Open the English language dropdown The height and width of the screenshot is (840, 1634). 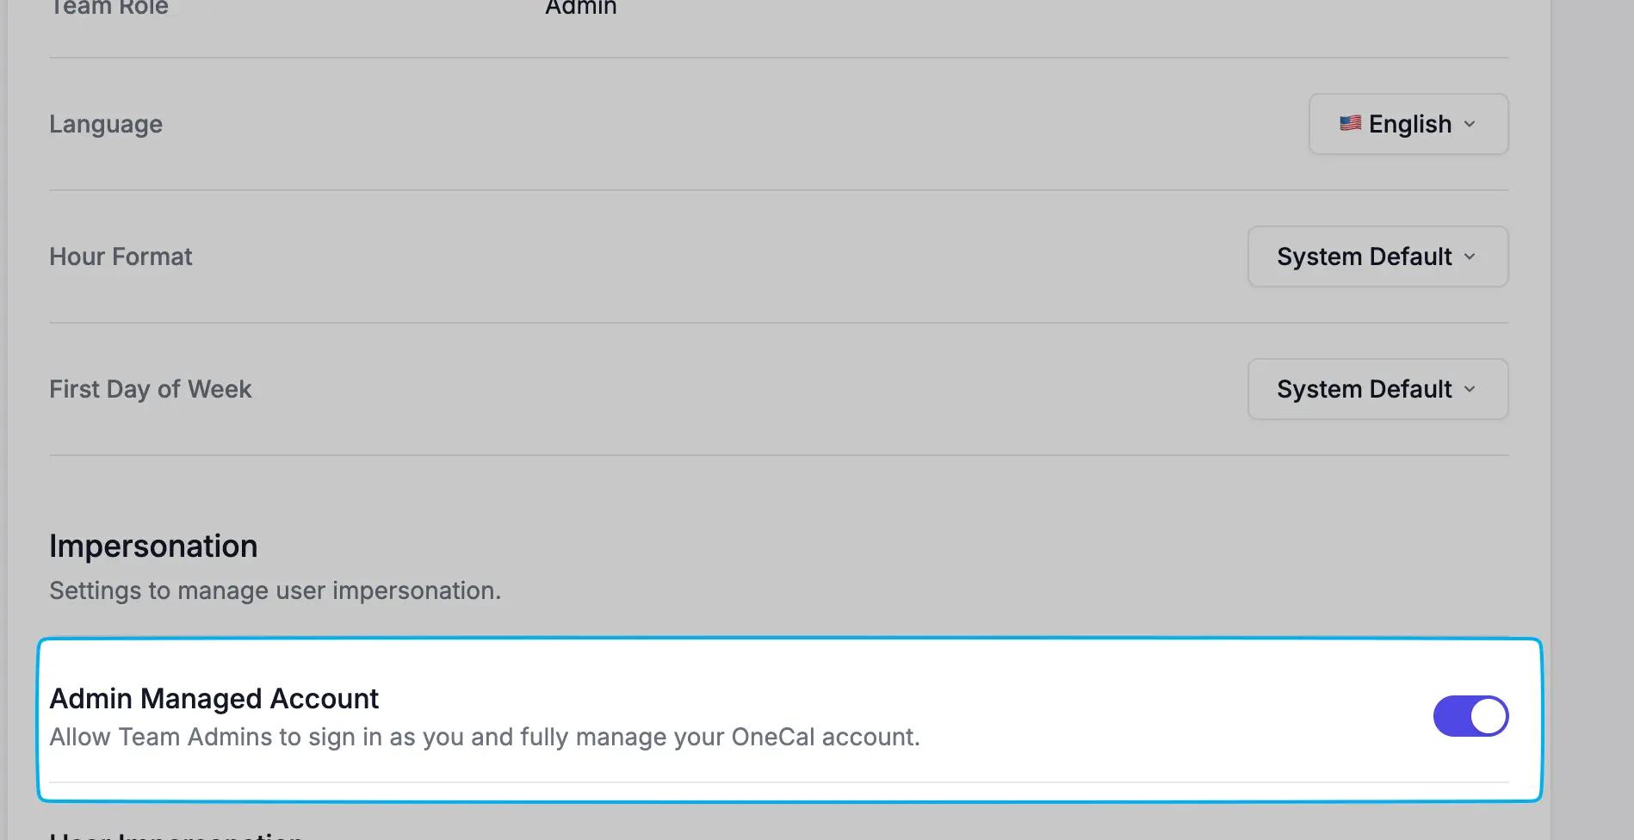[x=1408, y=124]
